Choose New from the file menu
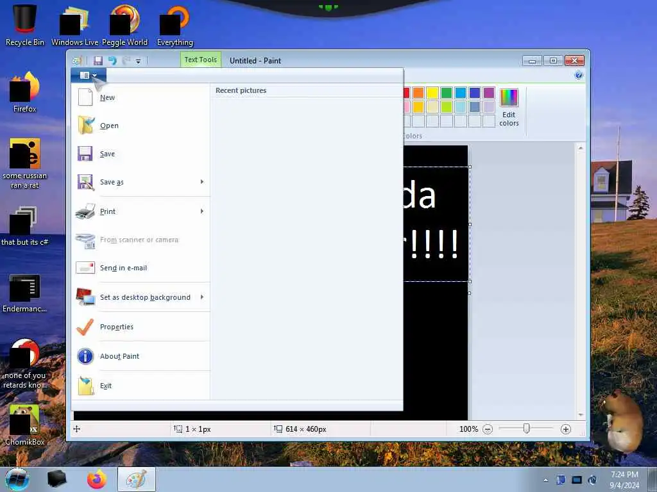The image size is (657, 492). (x=141, y=97)
